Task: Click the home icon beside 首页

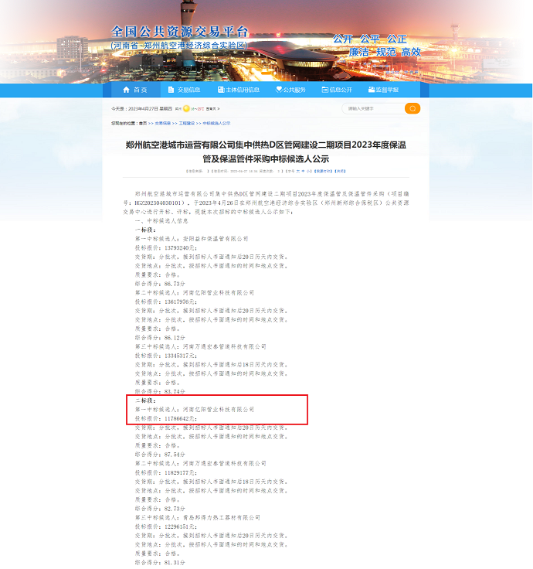Action: coord(125,90)
